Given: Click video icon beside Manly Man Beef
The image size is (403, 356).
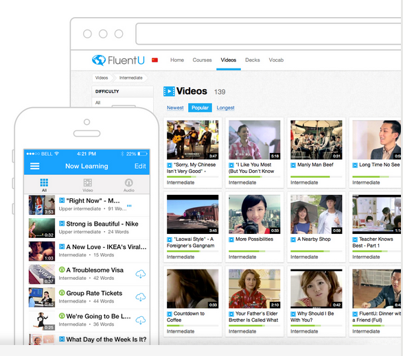Looking at the screenshot, I should (x=293, y=165).
